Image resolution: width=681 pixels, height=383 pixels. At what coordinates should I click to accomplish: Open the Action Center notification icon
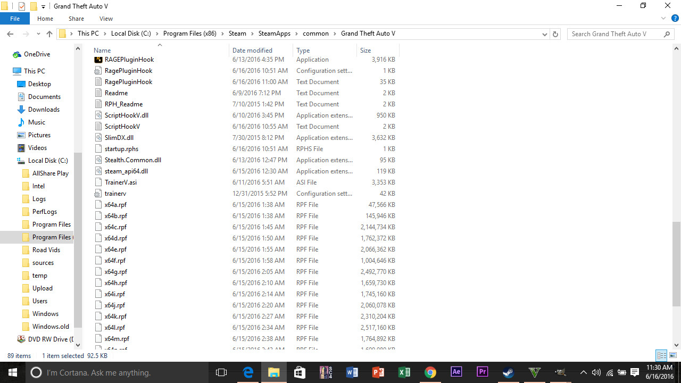(x=635, y=372)
